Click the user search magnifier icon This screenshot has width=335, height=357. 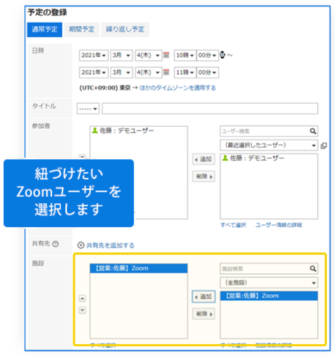(x=313, y=131)
